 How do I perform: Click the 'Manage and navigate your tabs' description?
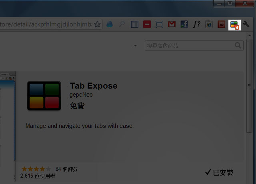[x=80, y=126]
